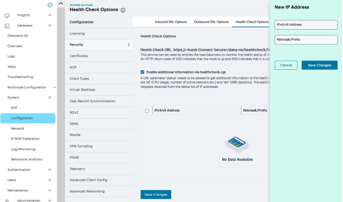Screen dimensions: 343x202
Task: Click the Netmask/Prefix input field
Action: click(306, 40)
